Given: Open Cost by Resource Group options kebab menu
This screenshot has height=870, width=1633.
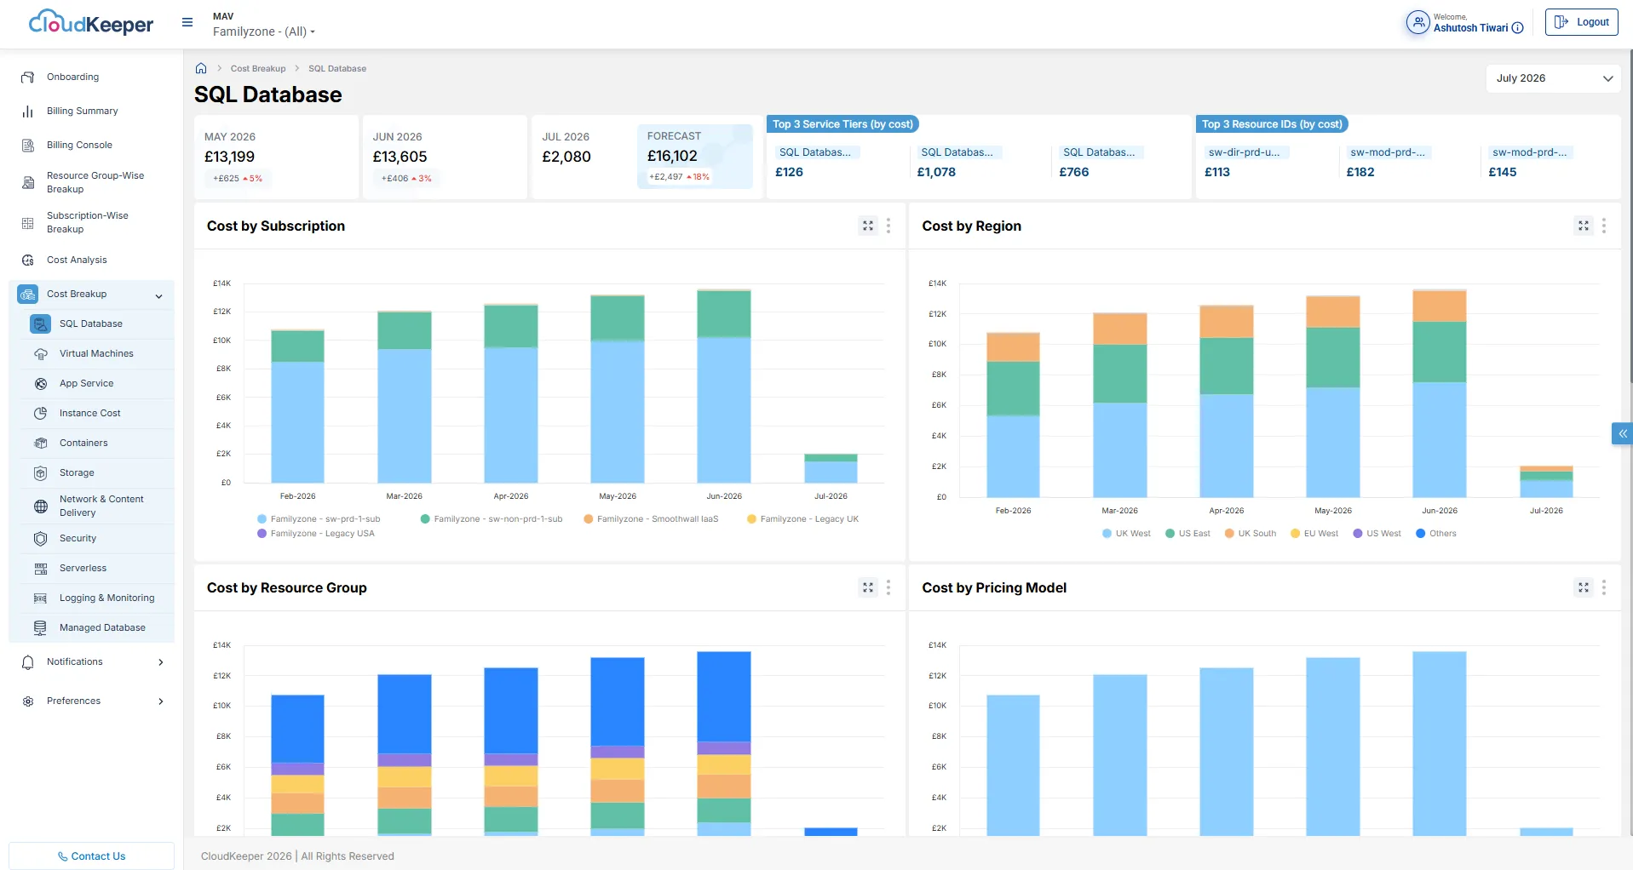Looking at the screenshot, I should point(888,587).
